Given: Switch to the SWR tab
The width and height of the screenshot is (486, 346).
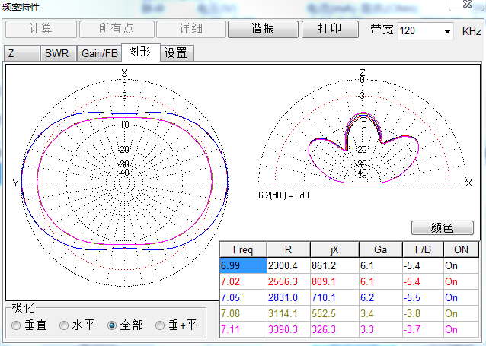Looking at the screenshot, I should click(x=58, y=53).
